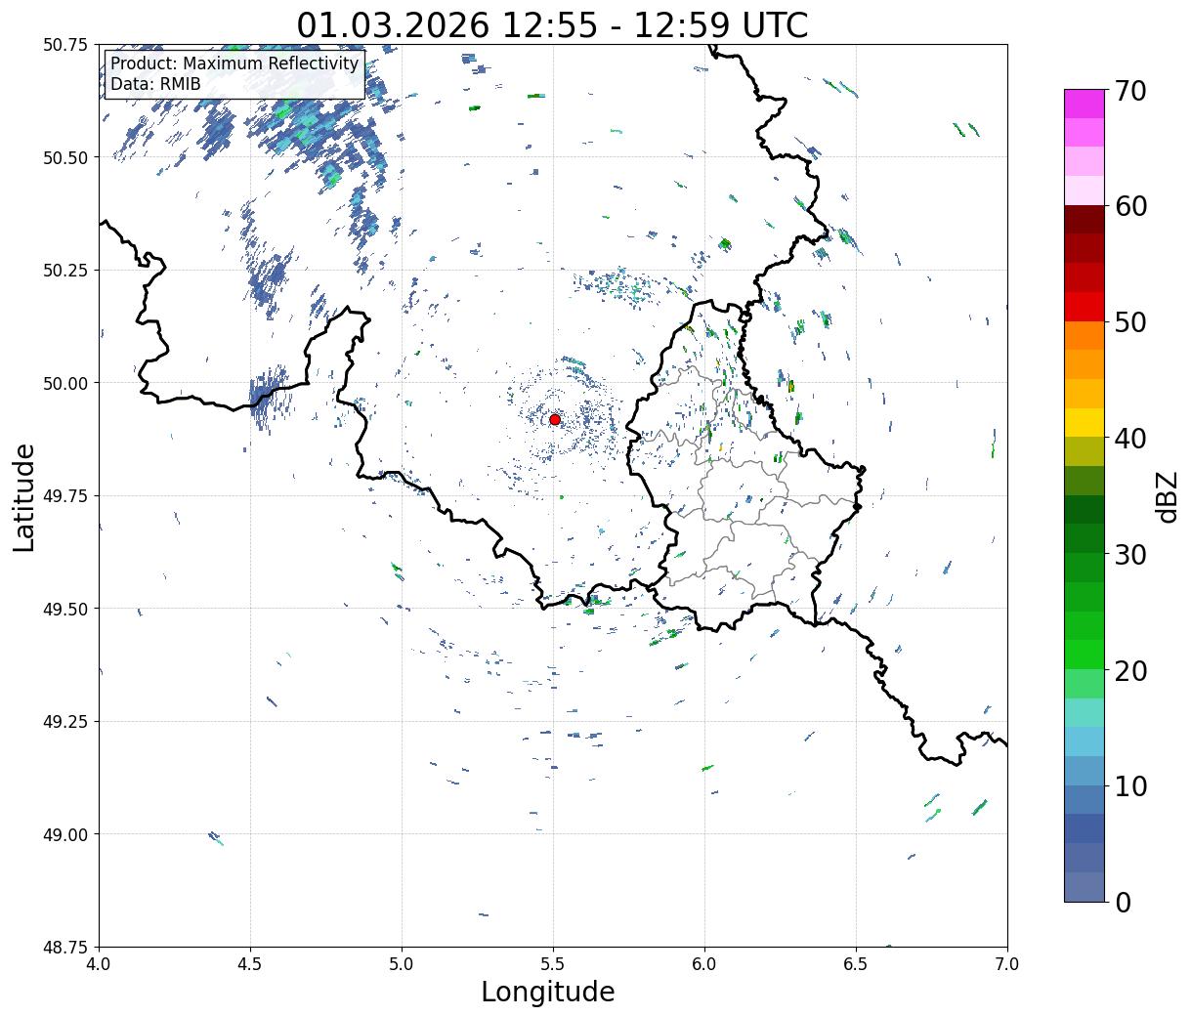1191x1016 pixels.
Task: Click longitude tick label 6.5
Action: [856, 963]
